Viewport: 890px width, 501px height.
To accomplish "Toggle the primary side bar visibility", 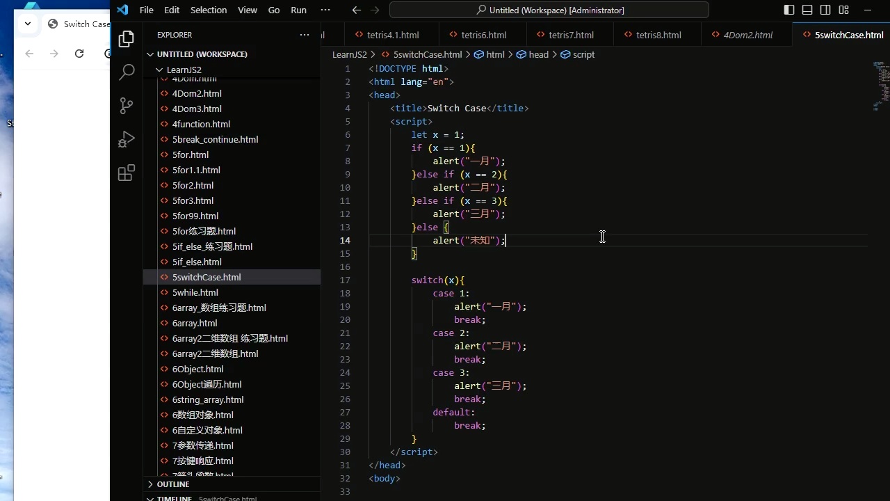I will point(789,10).
